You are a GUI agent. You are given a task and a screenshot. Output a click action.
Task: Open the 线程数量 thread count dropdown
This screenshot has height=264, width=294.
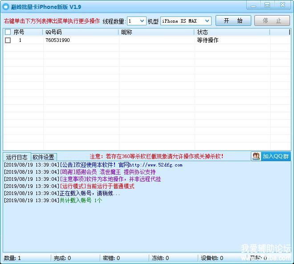click(142, 21)
